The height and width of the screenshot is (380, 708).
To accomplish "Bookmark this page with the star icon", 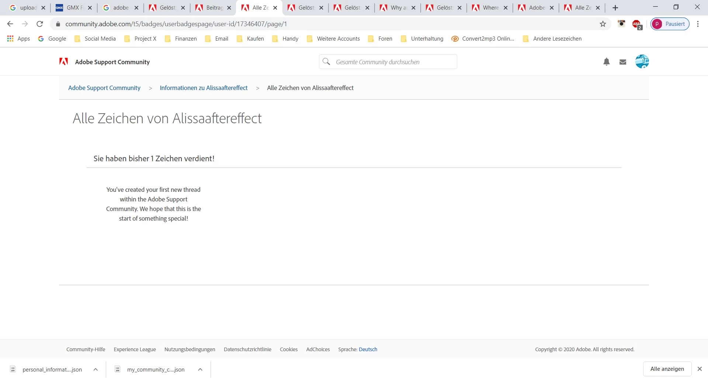I will point(603,24).
